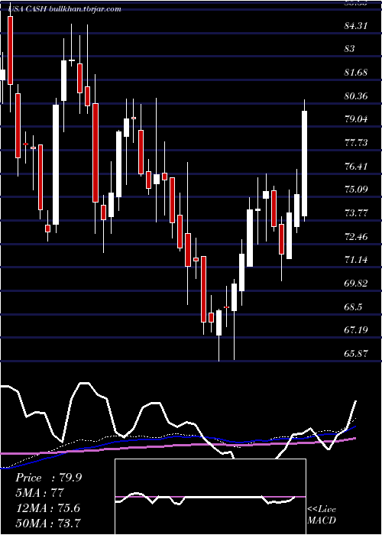
Task: Click the 67.19 price axis label
Action: pyautogui.click(x=356, y=329)
